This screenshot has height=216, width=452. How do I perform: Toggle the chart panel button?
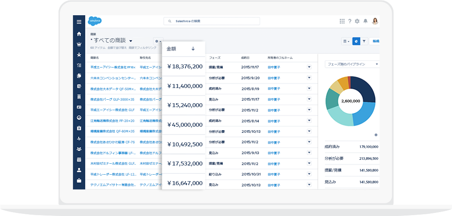356,41
